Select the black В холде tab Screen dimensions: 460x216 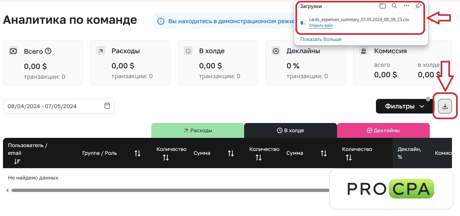(x=290, y=130)
